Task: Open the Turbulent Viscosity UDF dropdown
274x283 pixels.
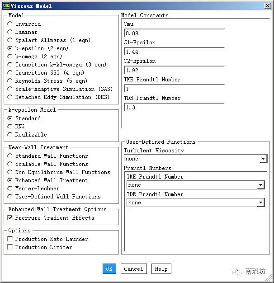Action: (196, 159)
